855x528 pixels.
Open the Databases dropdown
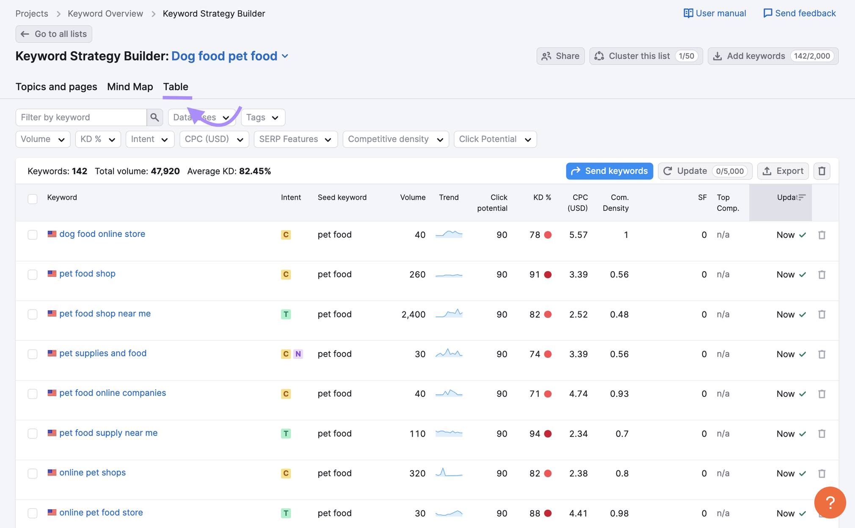coord(201,117)
